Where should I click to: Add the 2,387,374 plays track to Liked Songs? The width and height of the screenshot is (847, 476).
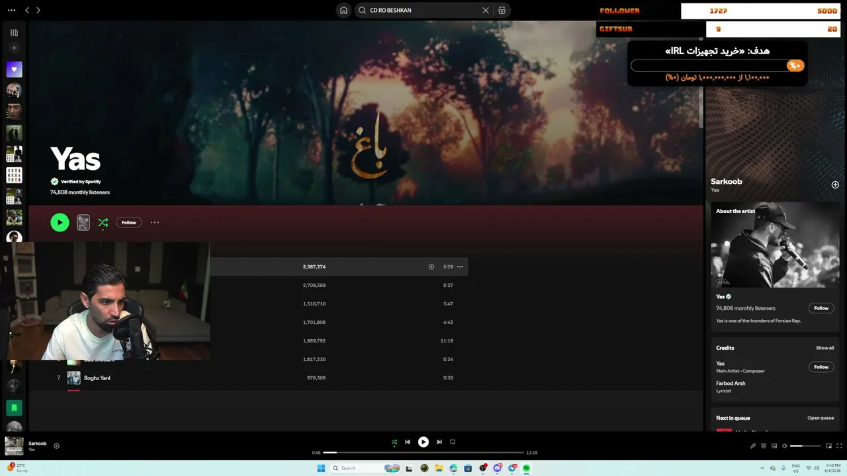(x=431, y=267)
